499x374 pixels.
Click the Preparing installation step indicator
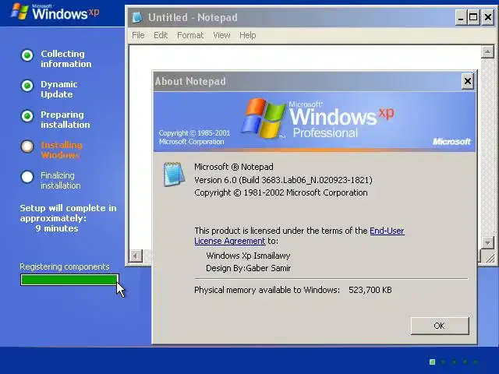coord(27,116)
